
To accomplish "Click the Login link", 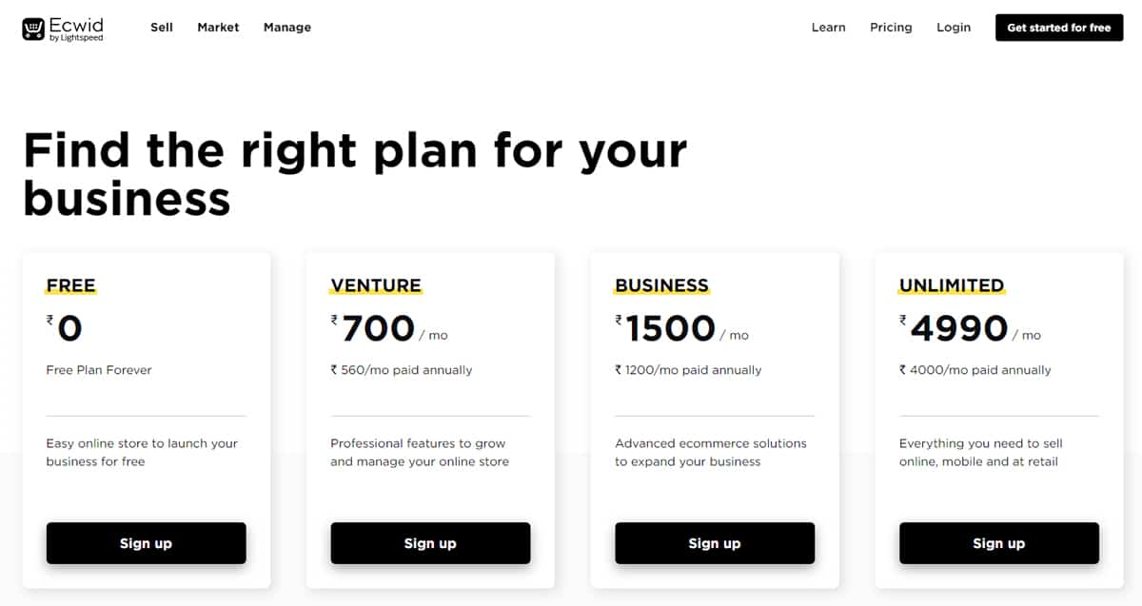I will 954,28.
